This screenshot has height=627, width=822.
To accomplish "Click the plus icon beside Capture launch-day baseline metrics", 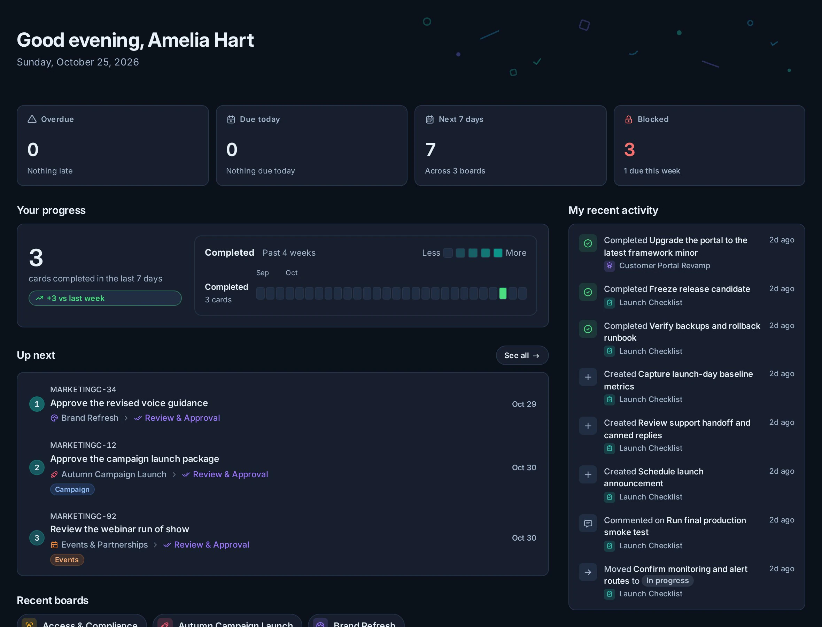I will [588, 377].
